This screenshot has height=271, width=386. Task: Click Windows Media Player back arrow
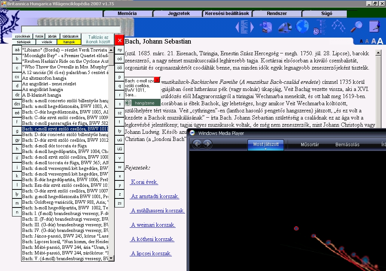197,144
